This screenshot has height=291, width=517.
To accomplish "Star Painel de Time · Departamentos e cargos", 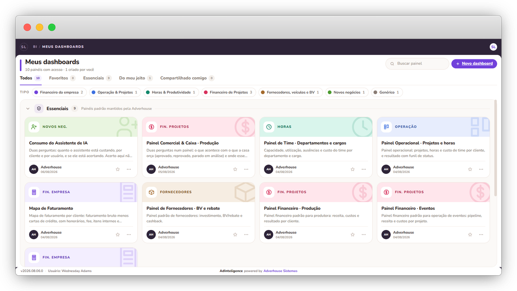I will point(352,169).
